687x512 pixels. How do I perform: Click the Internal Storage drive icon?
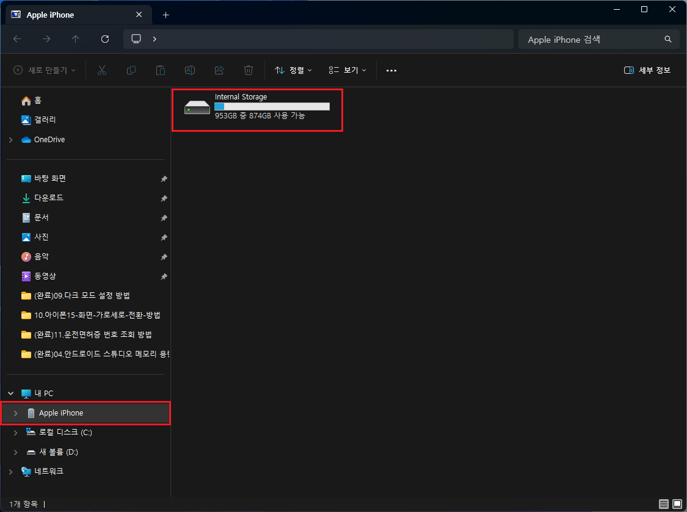pos(197,107)
